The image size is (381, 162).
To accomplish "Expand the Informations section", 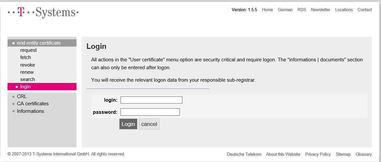I will click(30, 111).
